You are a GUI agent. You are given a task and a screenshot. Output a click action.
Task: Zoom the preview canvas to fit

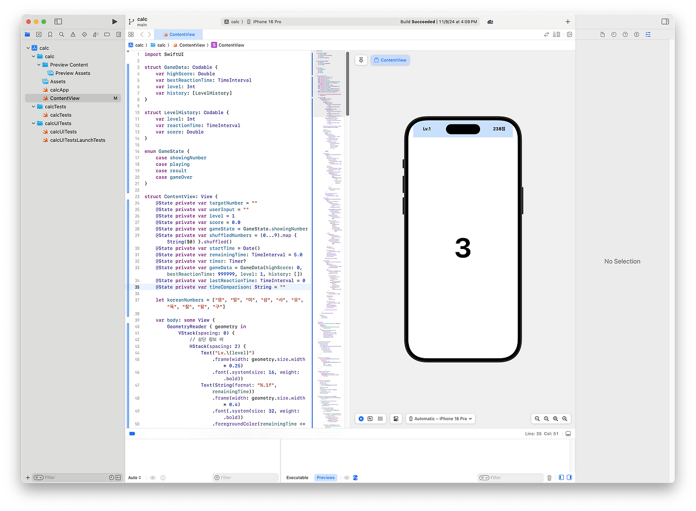click(556, 419)
